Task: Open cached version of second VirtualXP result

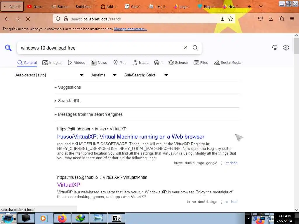Action: point(232,202)
